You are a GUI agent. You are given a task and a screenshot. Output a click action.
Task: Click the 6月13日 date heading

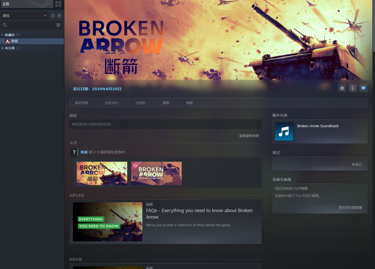tap(76, 195)
